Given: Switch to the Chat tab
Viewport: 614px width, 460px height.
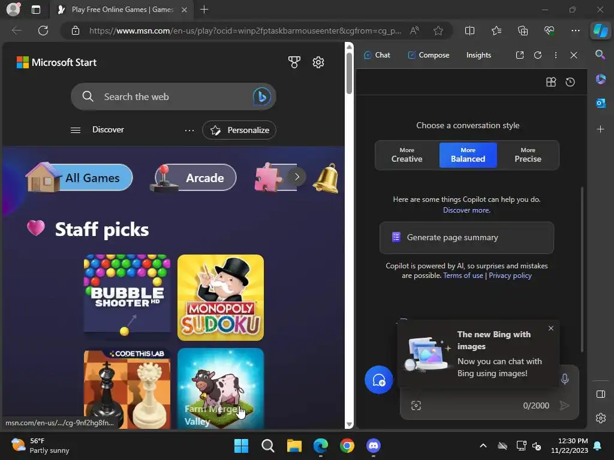Looking at the screenshot, I should (x=377, y=55).
